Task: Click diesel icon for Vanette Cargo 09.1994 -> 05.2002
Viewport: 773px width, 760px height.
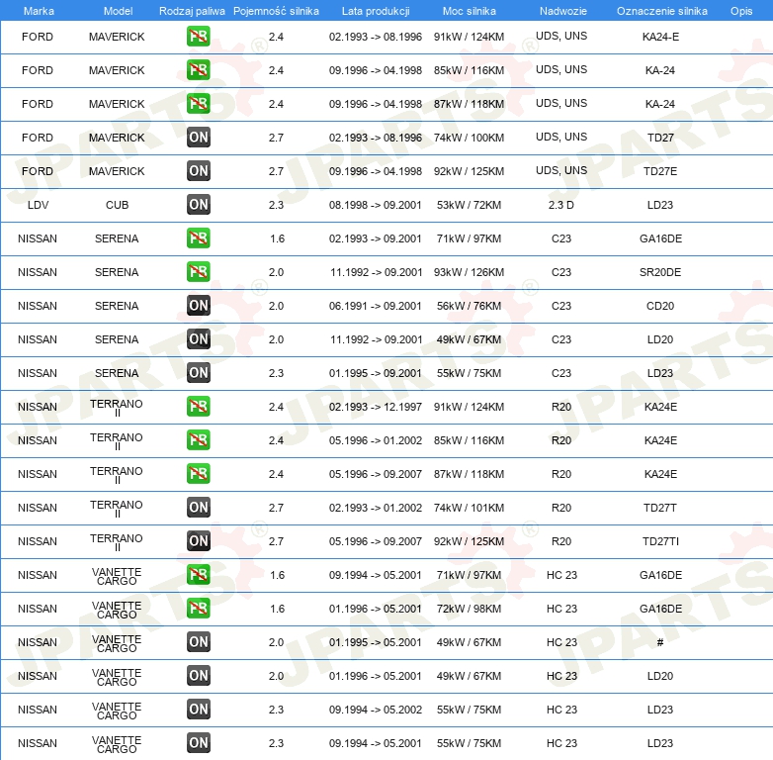Action: click(198, 710)
